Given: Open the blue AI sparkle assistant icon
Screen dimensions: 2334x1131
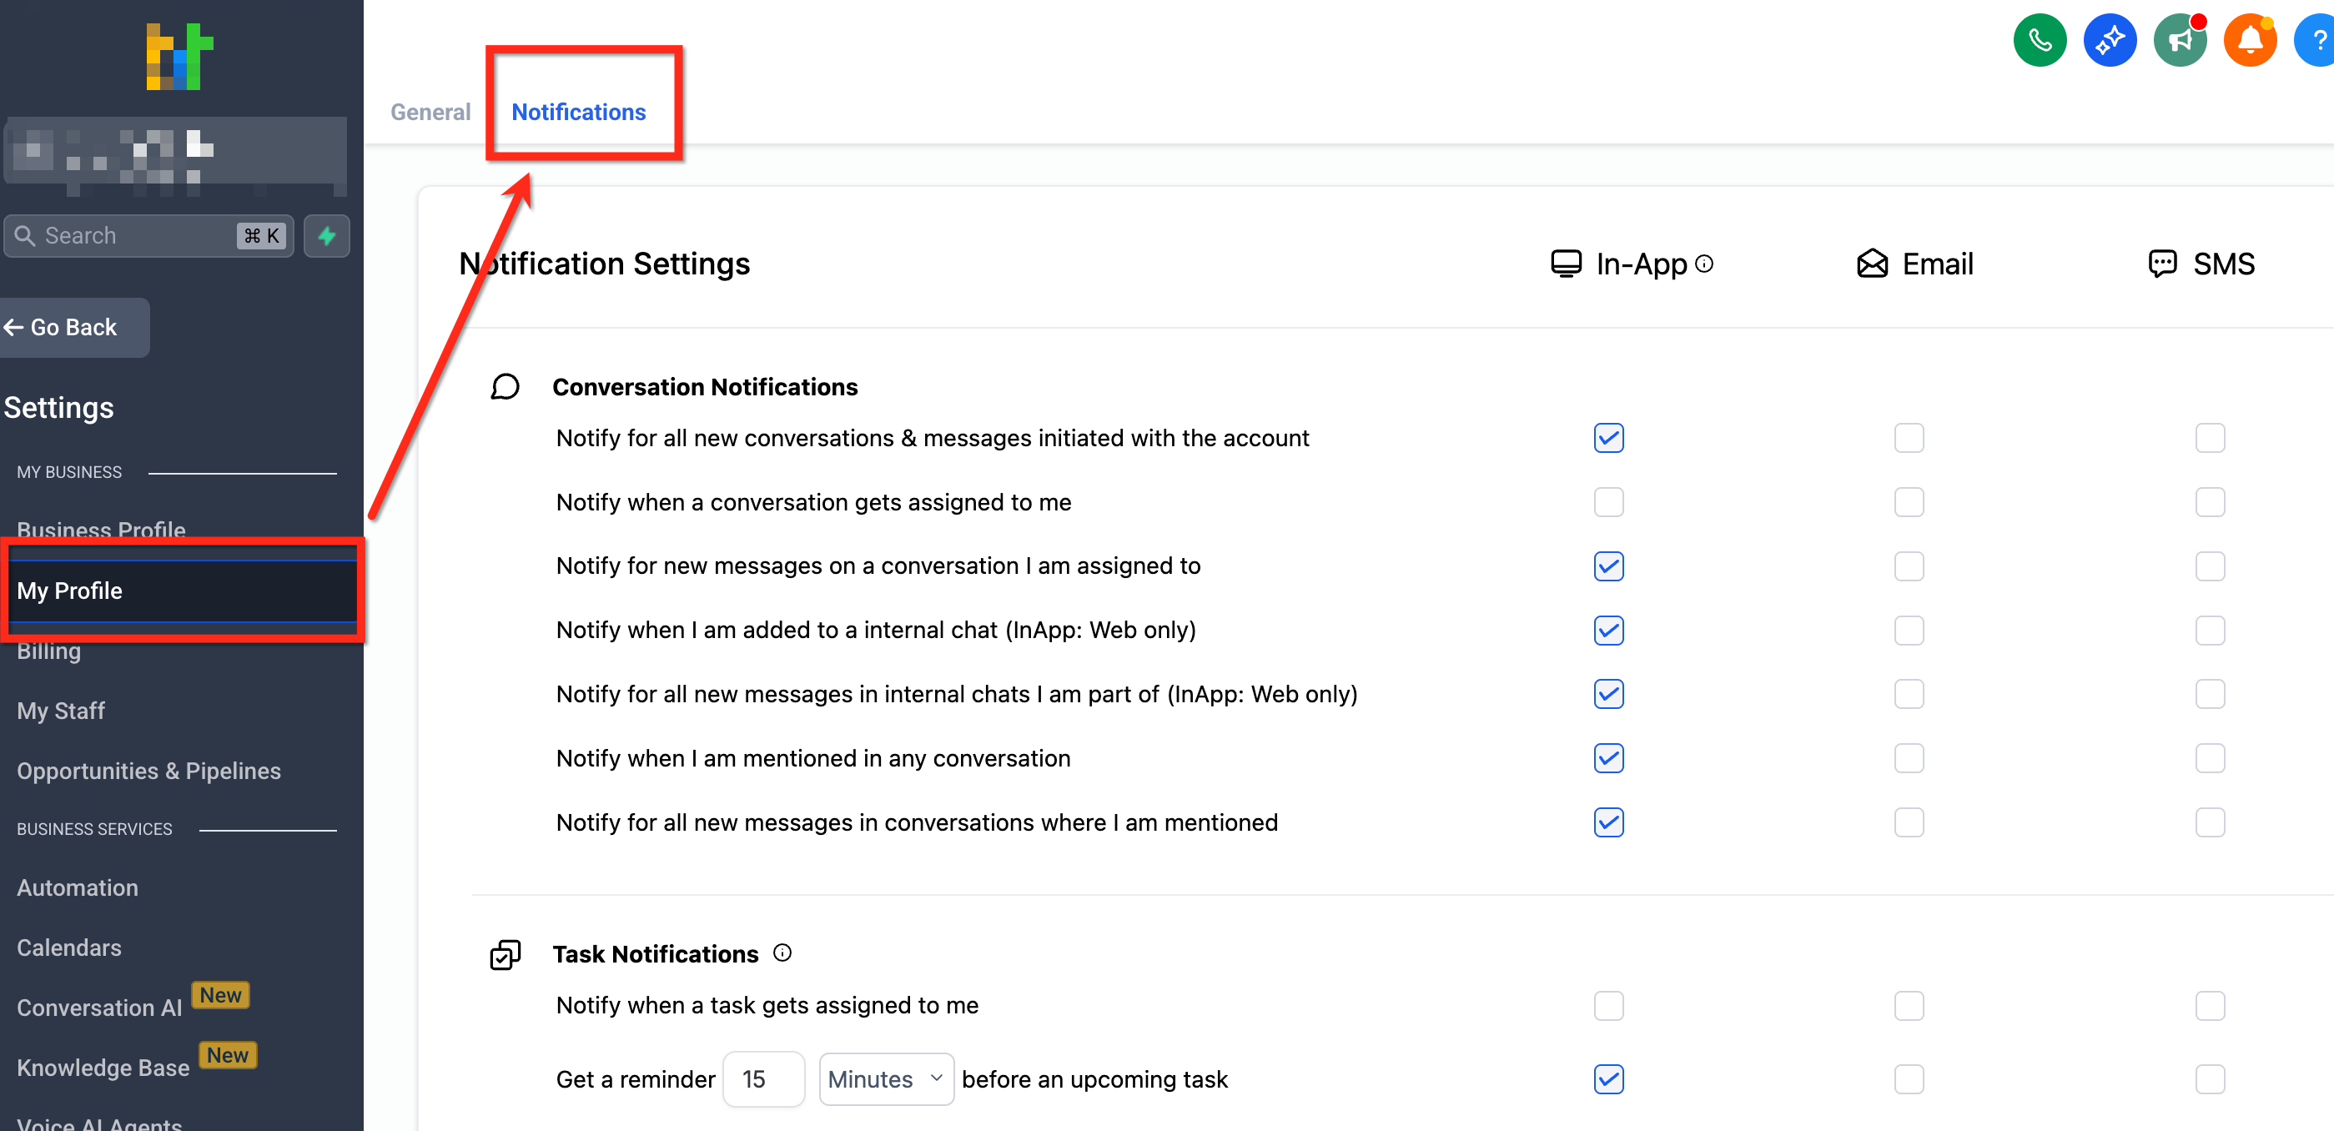Looking at the screenshot, I should (2110, 41).
